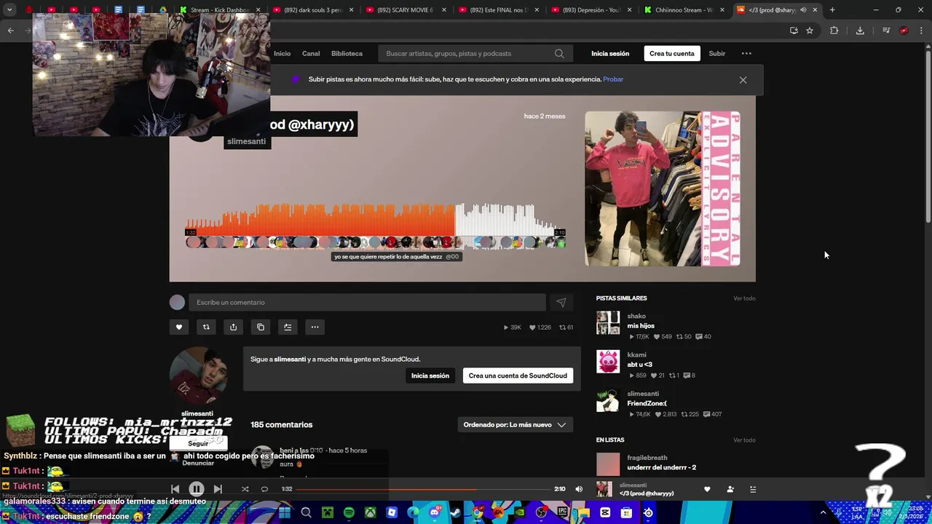The width and height of the screenshot is (932, 524).
Task: Repost the track
Action: click(x=206, y=327)
